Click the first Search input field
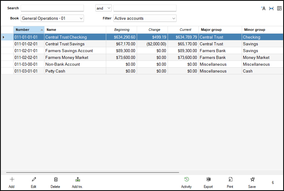Viewport: 284px width, 191px height. [x=52, y=8]
